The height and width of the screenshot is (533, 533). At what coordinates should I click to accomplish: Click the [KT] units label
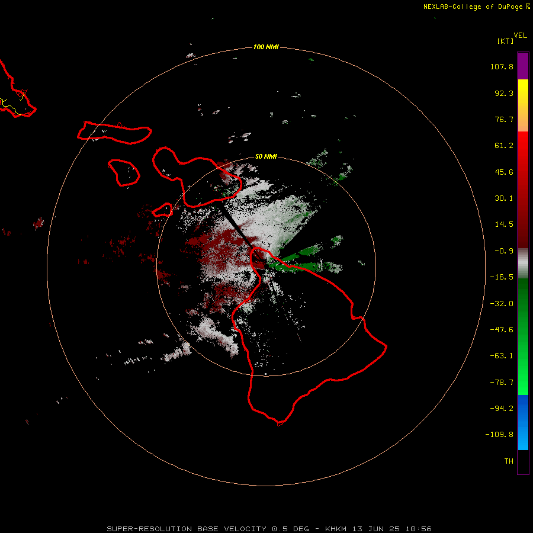point(506,41)
